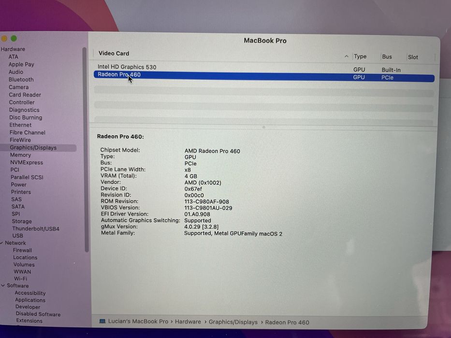Select WWAN under Network
This screenshot has height=338, width=451.
click(22, 271)
